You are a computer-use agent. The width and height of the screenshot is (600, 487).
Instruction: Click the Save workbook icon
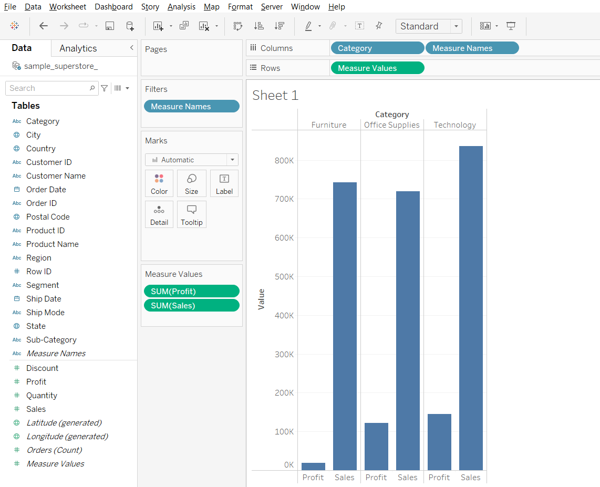110,26
